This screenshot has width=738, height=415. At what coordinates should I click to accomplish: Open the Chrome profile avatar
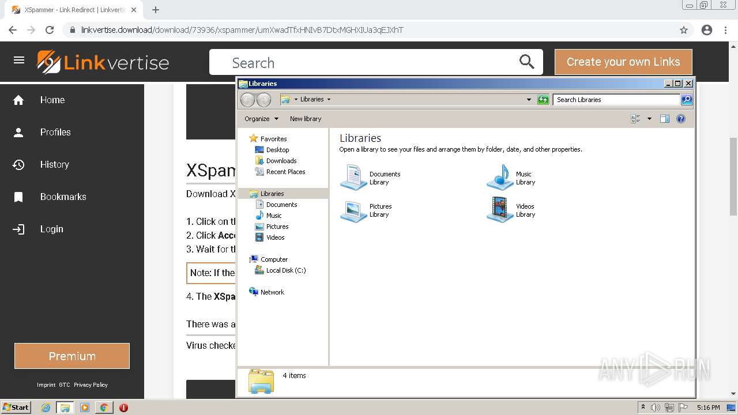click(x=707, y=30)
